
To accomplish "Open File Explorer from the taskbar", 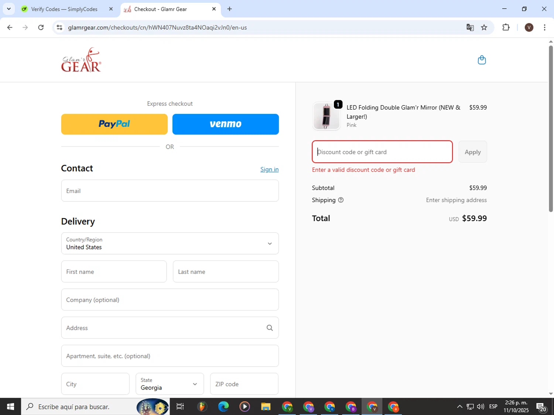I will 266,407.
